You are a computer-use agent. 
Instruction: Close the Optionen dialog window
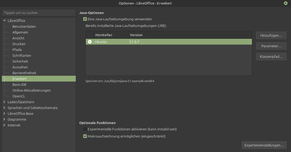click(286, 3)
